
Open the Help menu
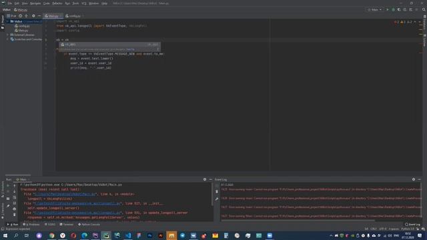pyautogui.click(x=104, y=3)
